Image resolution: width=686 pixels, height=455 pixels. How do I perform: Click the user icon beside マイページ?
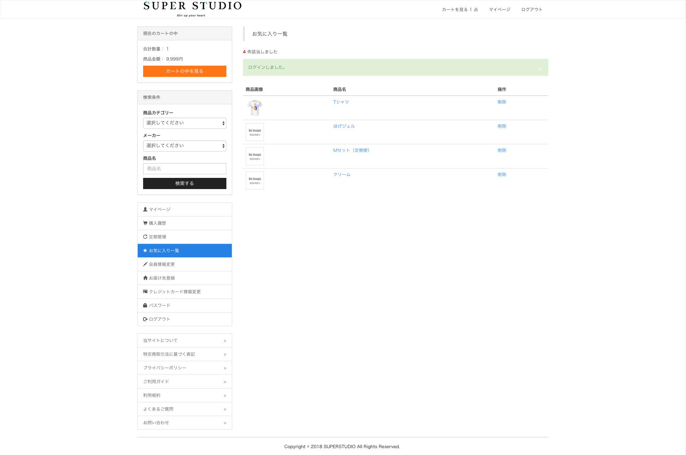(x=145, y=209)
